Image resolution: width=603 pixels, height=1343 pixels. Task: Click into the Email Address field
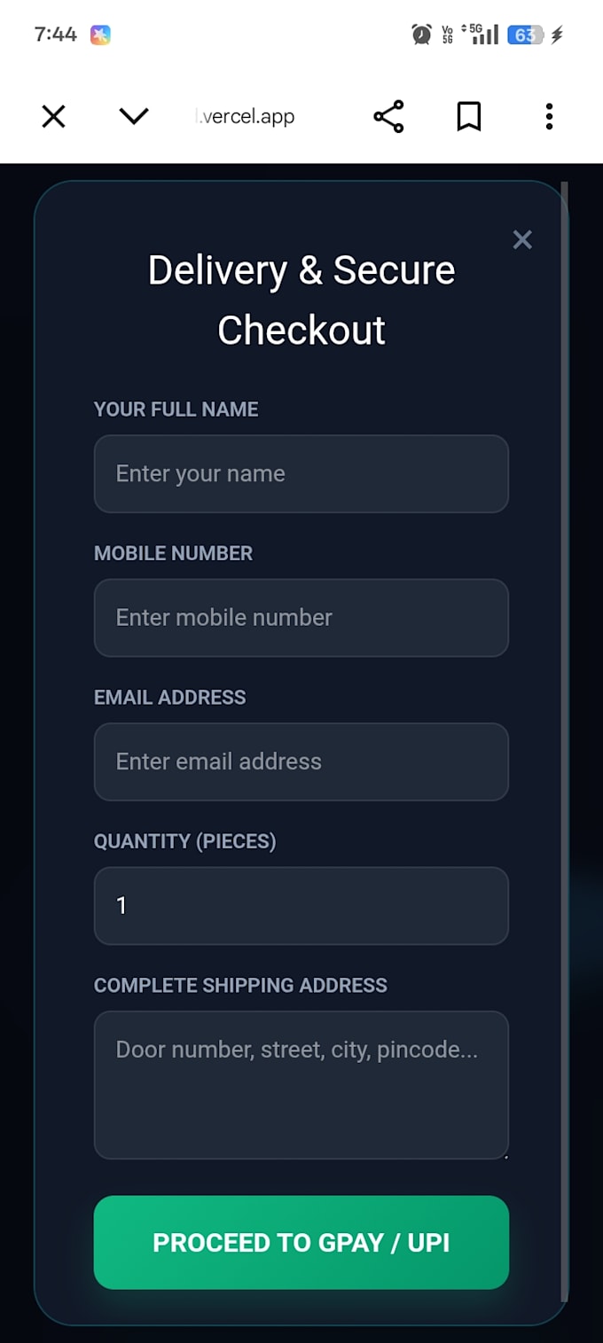click(301, 761)
